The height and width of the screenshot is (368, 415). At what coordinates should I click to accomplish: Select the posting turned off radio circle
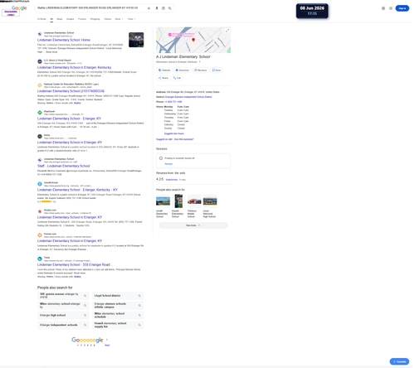point(161,158)
